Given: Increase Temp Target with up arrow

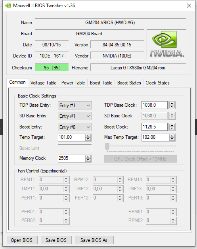Looking at the screenshot, I should click(88, 136).
